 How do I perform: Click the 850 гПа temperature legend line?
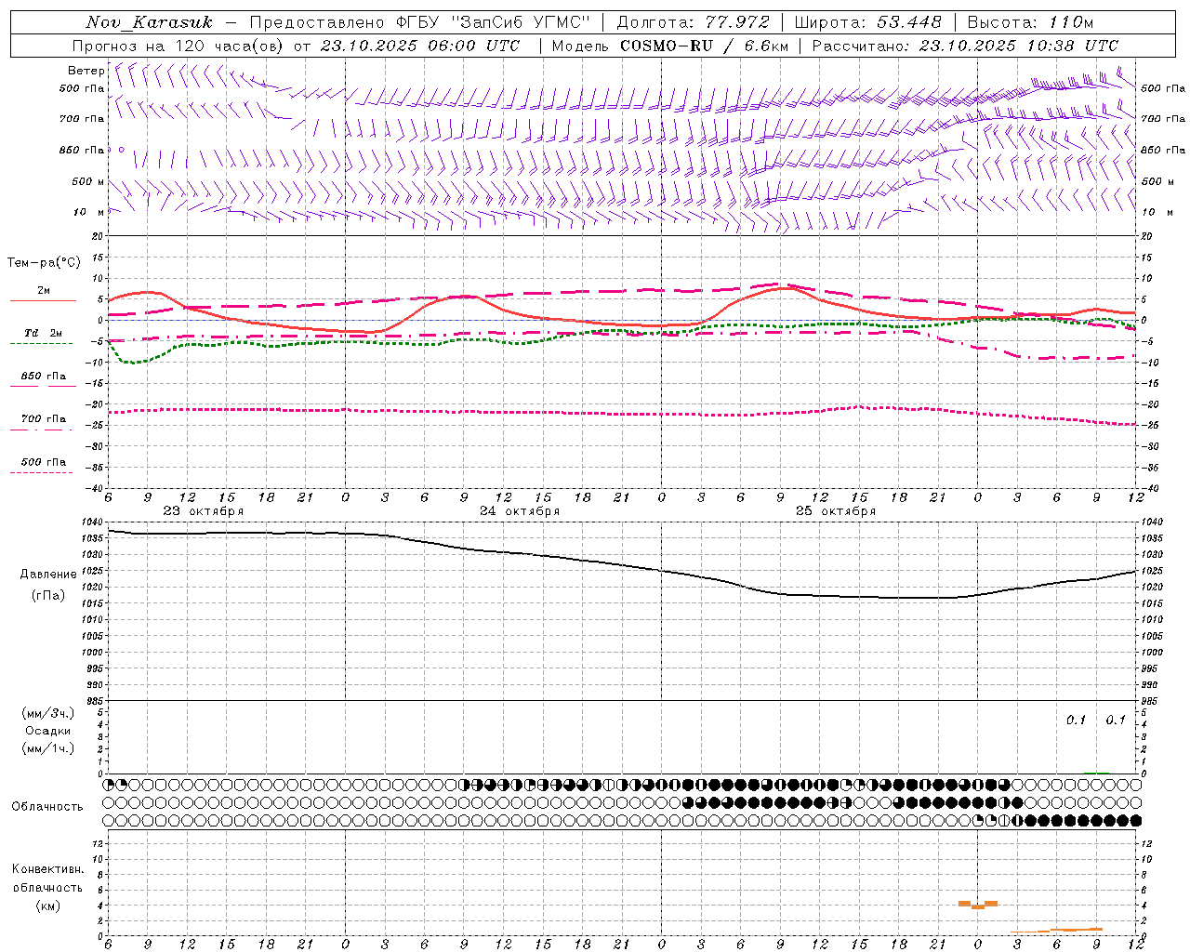point(41,387)
